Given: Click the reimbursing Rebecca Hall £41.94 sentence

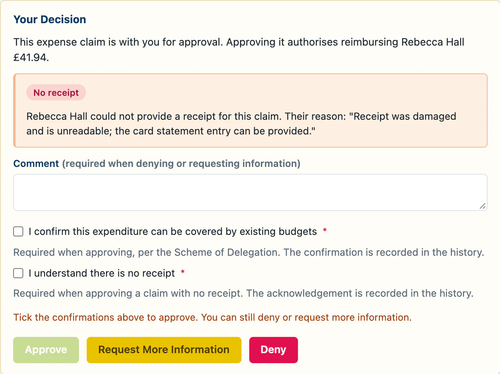Looking at the screenshot, I should click(239, 49).
